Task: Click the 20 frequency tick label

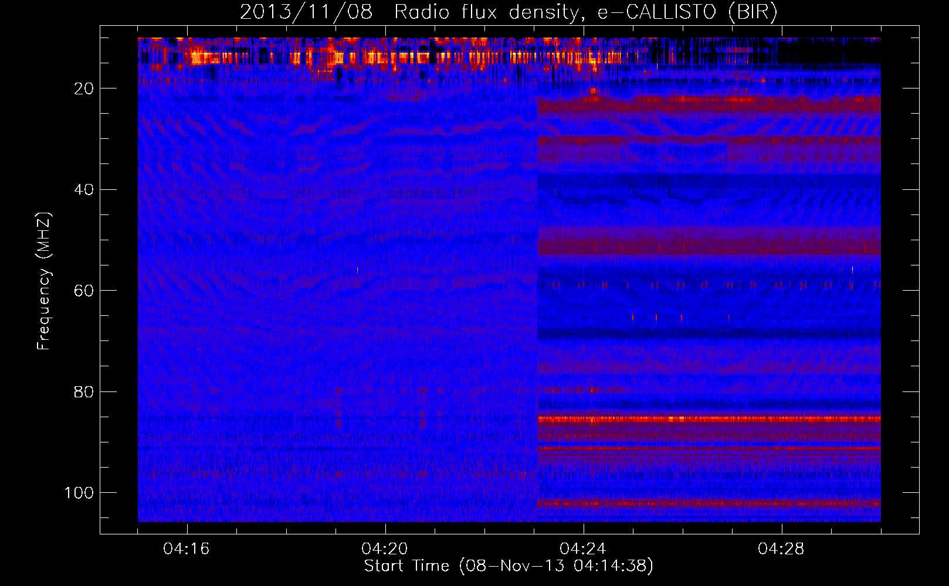Action: click(84, 88)
